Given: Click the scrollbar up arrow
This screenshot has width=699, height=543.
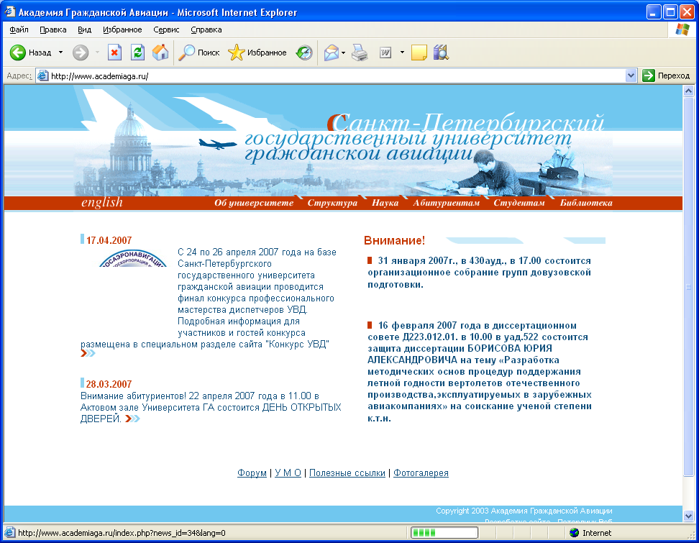Looking at the screenshot, I should point(688,91).
